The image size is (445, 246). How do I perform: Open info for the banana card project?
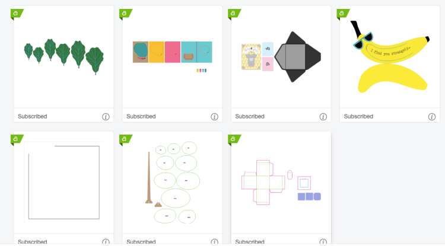[x=432, y=117]
